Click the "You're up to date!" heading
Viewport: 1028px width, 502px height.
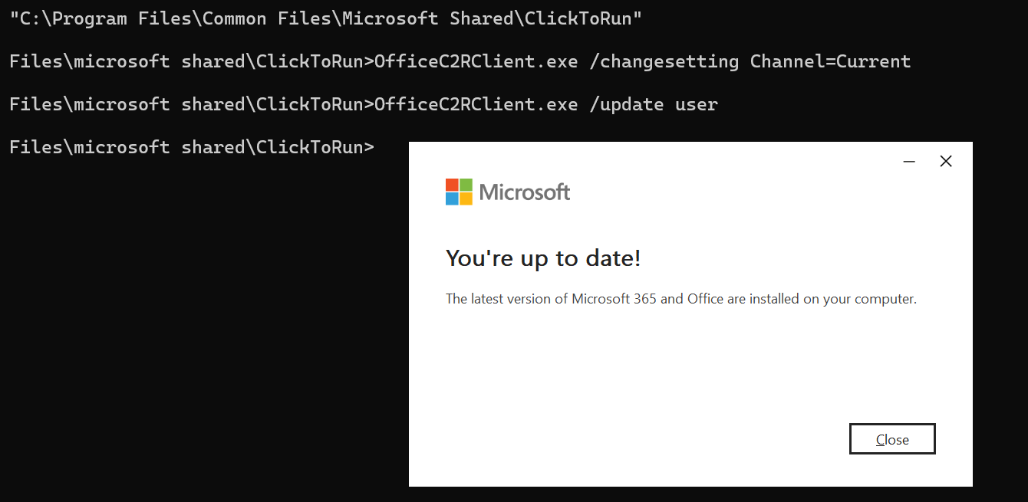543,258
